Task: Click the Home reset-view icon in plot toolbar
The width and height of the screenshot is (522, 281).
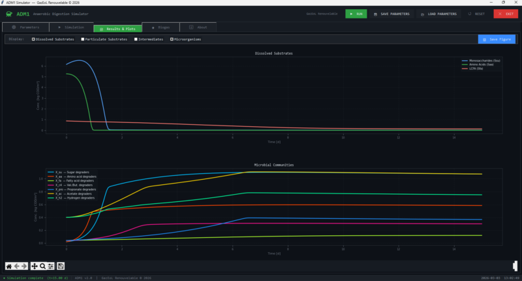Action: 9,266
